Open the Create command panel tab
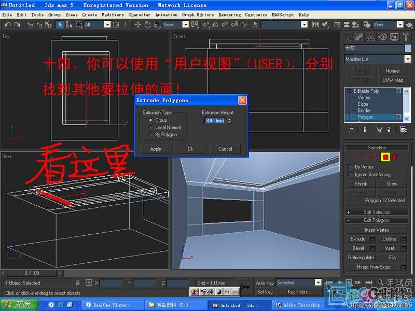The height and width of the screenshot is (311, 415). point(348,37)
